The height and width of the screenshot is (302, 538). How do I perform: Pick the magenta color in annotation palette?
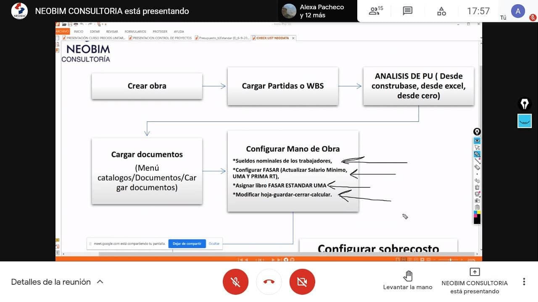(x=475, y=216)
